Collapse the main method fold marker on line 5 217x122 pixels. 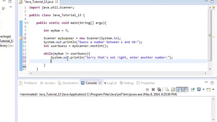coord(27,23)
